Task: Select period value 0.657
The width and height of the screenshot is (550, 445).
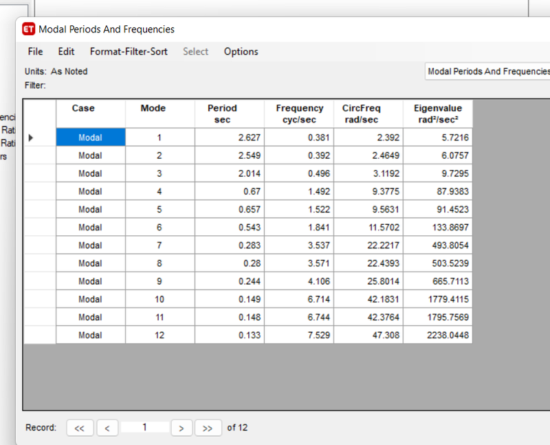Action: pos(230,209)
